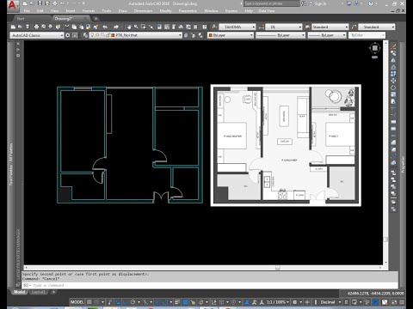
Task: Click the Help question mark icon
Action: click(x=371, y=3)
